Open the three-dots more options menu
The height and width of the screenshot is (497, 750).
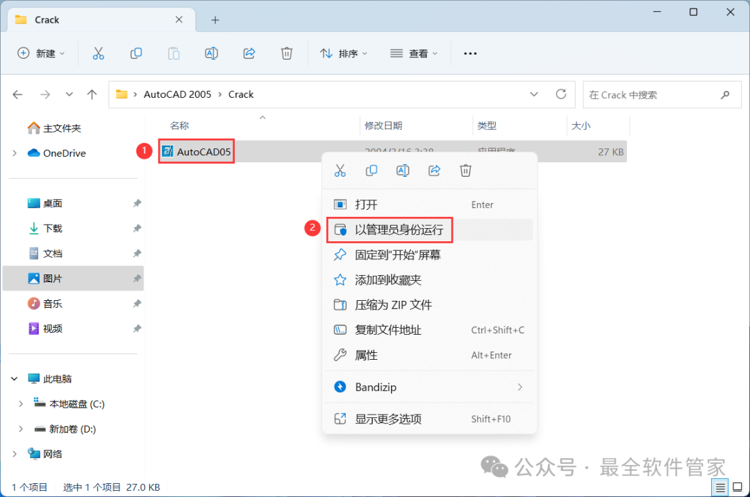pyautogui.click(x=470, y=53)
